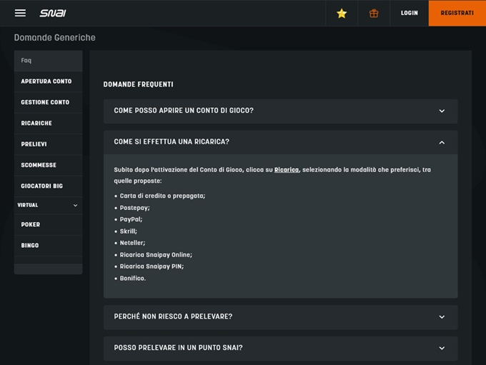Follow the Ricarica link in the answer

pyautogui.click(x=287, y=170)
